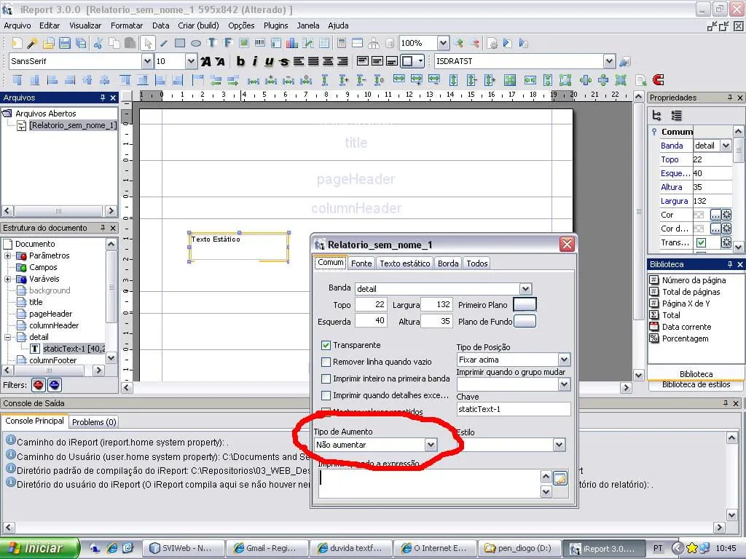The image size is (746, 559).
Task: Click the Windows Iniciar start button
Action: (39, 549)
